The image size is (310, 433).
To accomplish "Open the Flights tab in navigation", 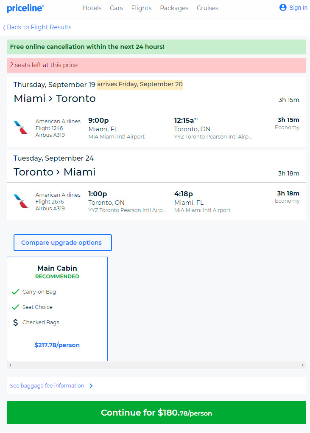I will 141,8.
